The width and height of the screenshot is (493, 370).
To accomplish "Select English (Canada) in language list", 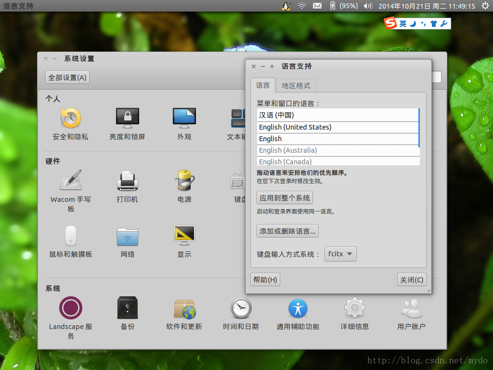I will click(x=337, y=161).
